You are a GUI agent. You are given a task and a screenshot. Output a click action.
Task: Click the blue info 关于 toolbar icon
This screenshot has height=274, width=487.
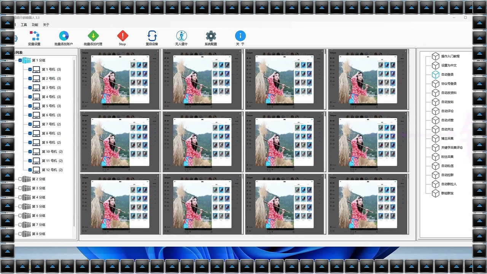coord(240,36)
